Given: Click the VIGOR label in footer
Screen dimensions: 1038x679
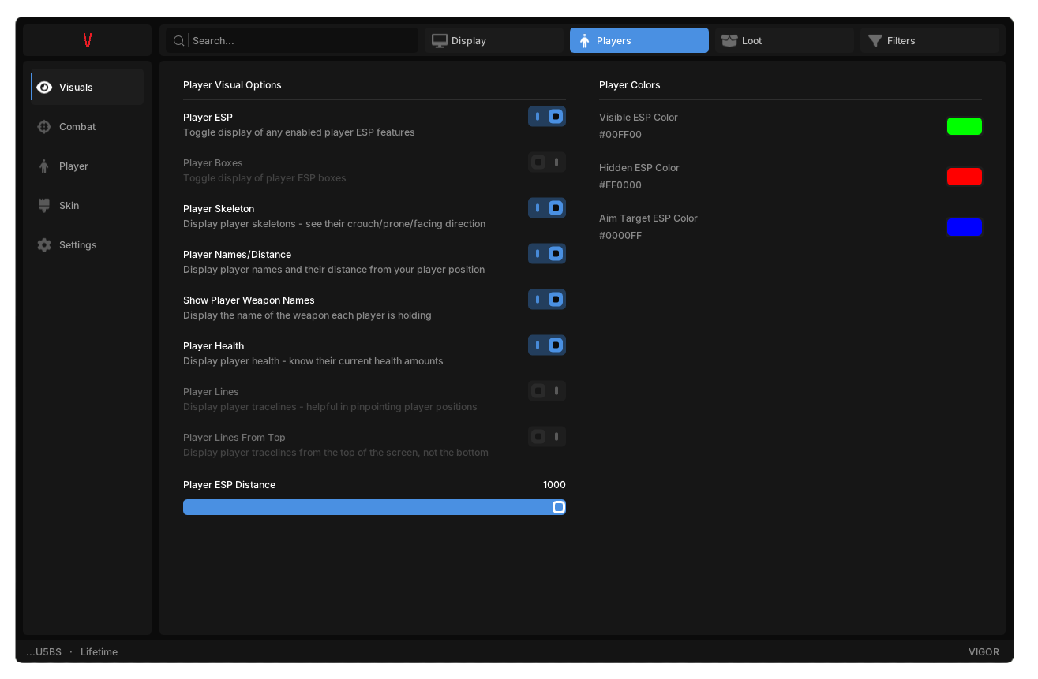Looking at the screenshot, I should click(x=984, y=652).
